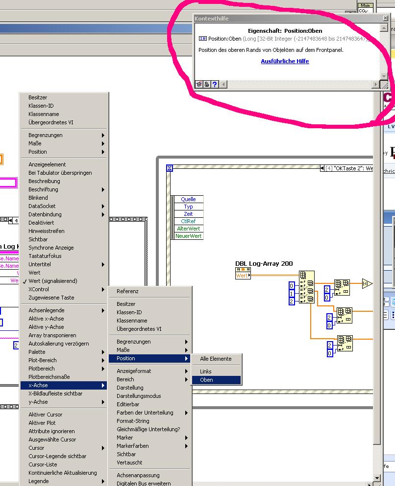Toggle the lock icon in the context help window
The image size is (395, 486).
tap(207, 84)
